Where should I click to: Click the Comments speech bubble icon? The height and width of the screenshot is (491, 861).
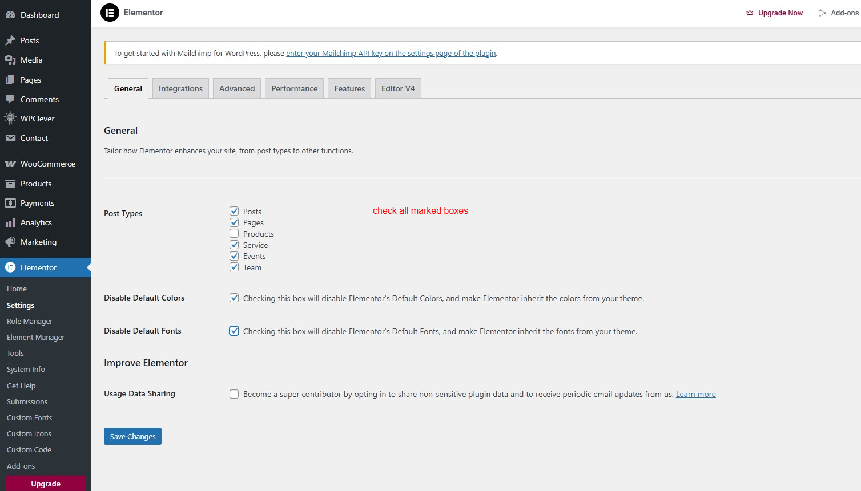pos(10,99)
